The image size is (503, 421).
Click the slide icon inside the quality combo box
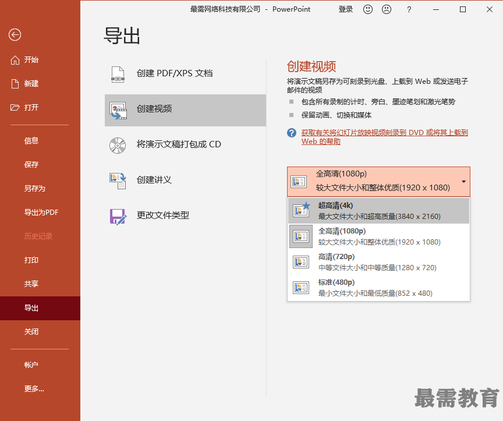pos(299,182)
